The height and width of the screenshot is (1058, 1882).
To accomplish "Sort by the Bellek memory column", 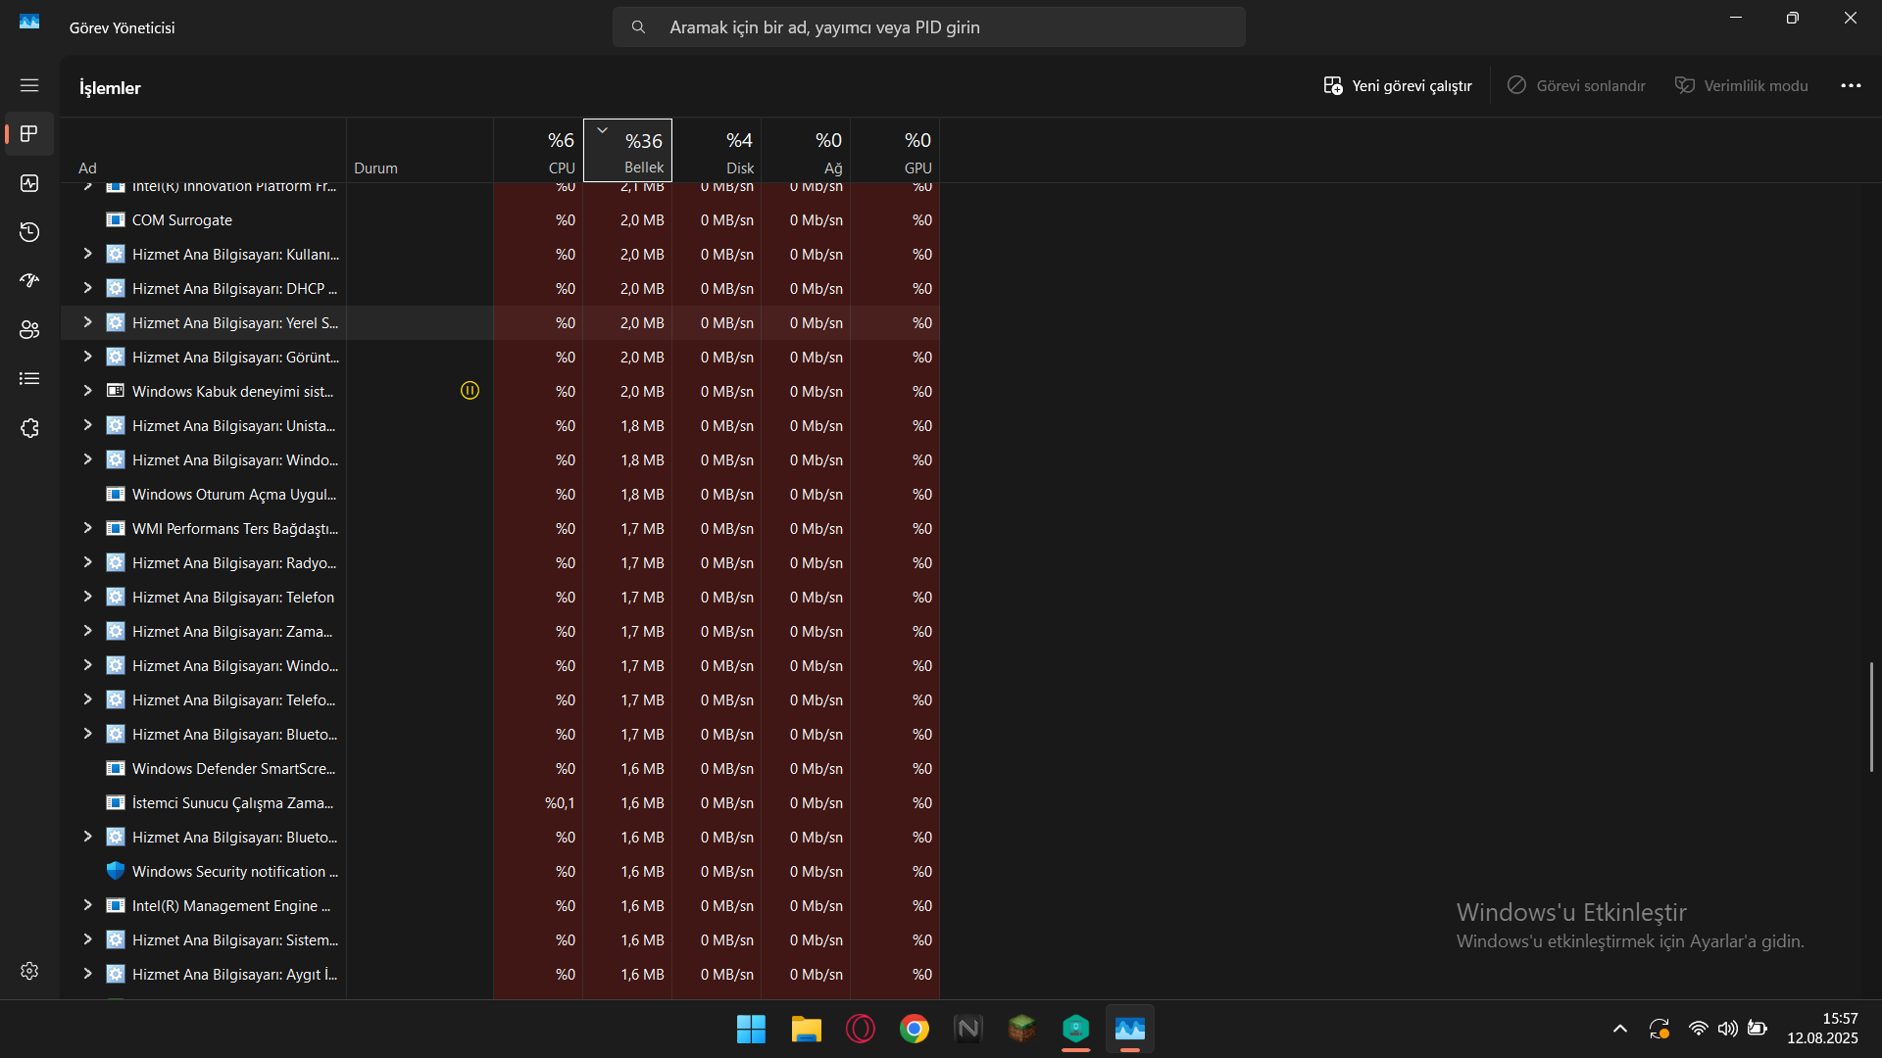I will 627,151.
